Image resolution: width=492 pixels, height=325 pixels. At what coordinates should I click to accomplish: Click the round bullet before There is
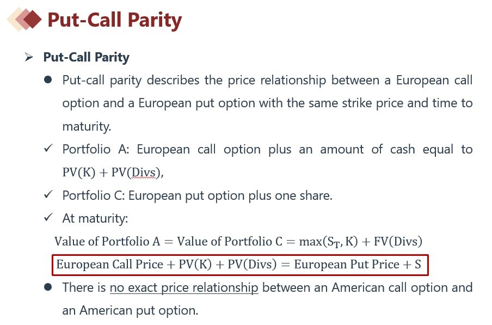pyautogui.click(x=48, y=287)
